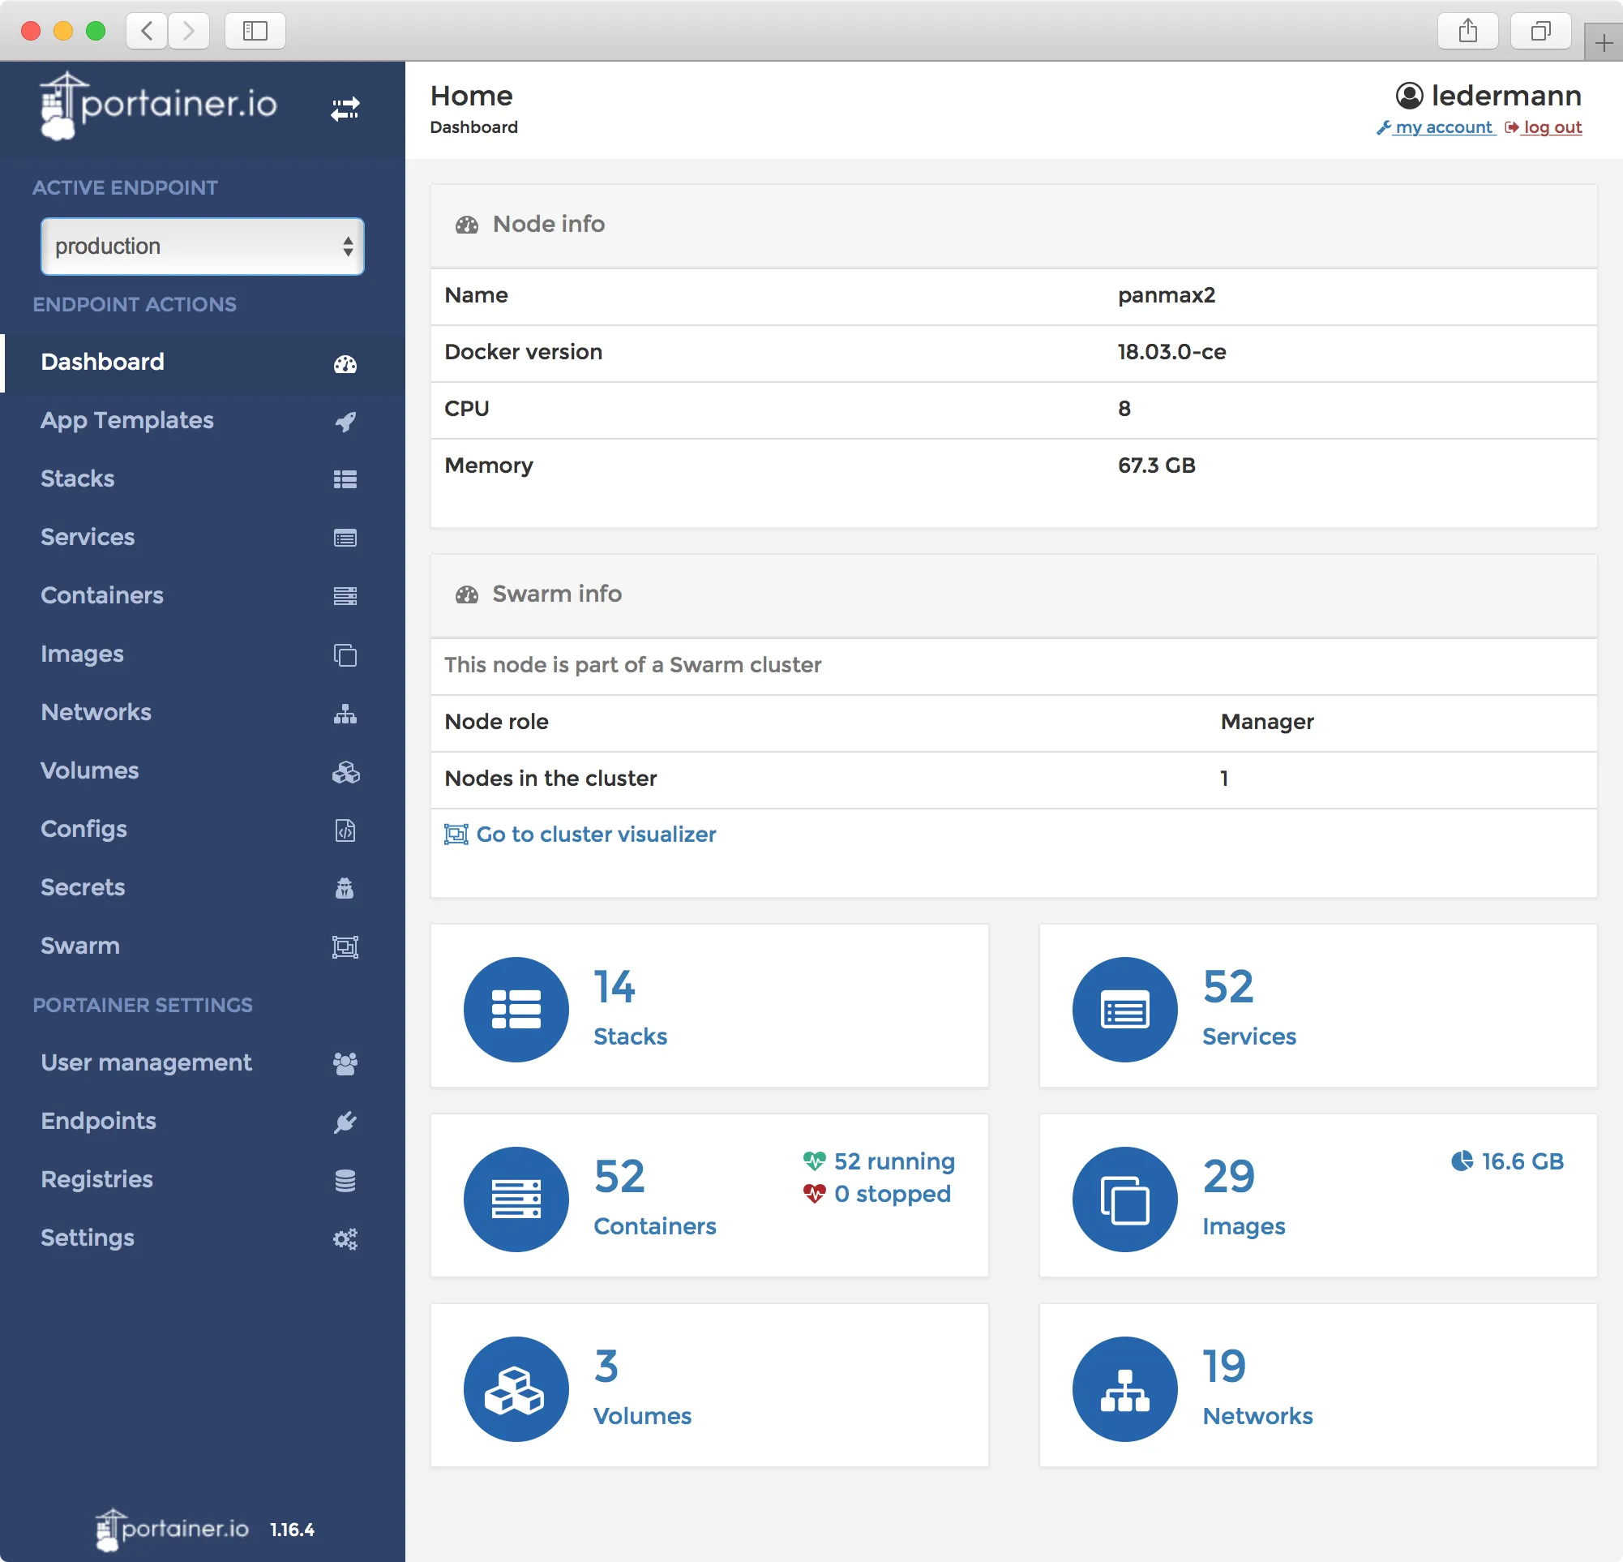Open the production endpoint dropdown
This screenshot has height=1562, width=1623.
coord(202,246)
